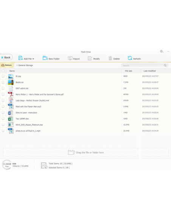Select Harry Potter and the Sorcerer's Stone.pdf name
The image size is (171, 220).
[40, 95]
